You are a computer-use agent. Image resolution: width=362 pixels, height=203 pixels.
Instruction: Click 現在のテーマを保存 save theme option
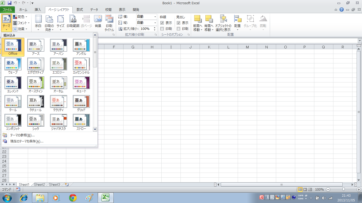click(x=27, y=141)
